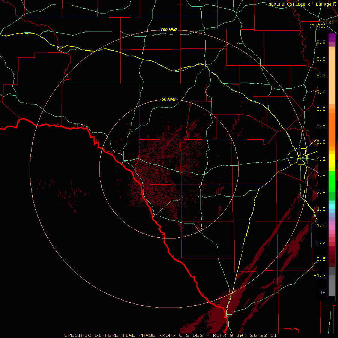Screen dimensions: 338x338
Task: Click the 100 NMI range ring label
Action: 169,30
